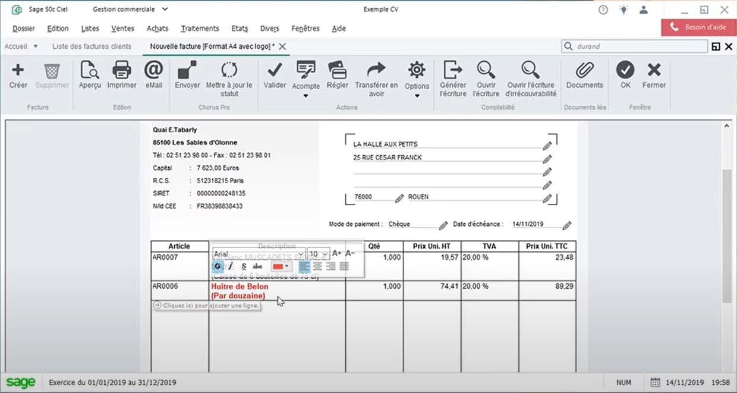Select the Huître de Belon description
Image resolution: width=737 pixels, height=393 pixels.
240,291
